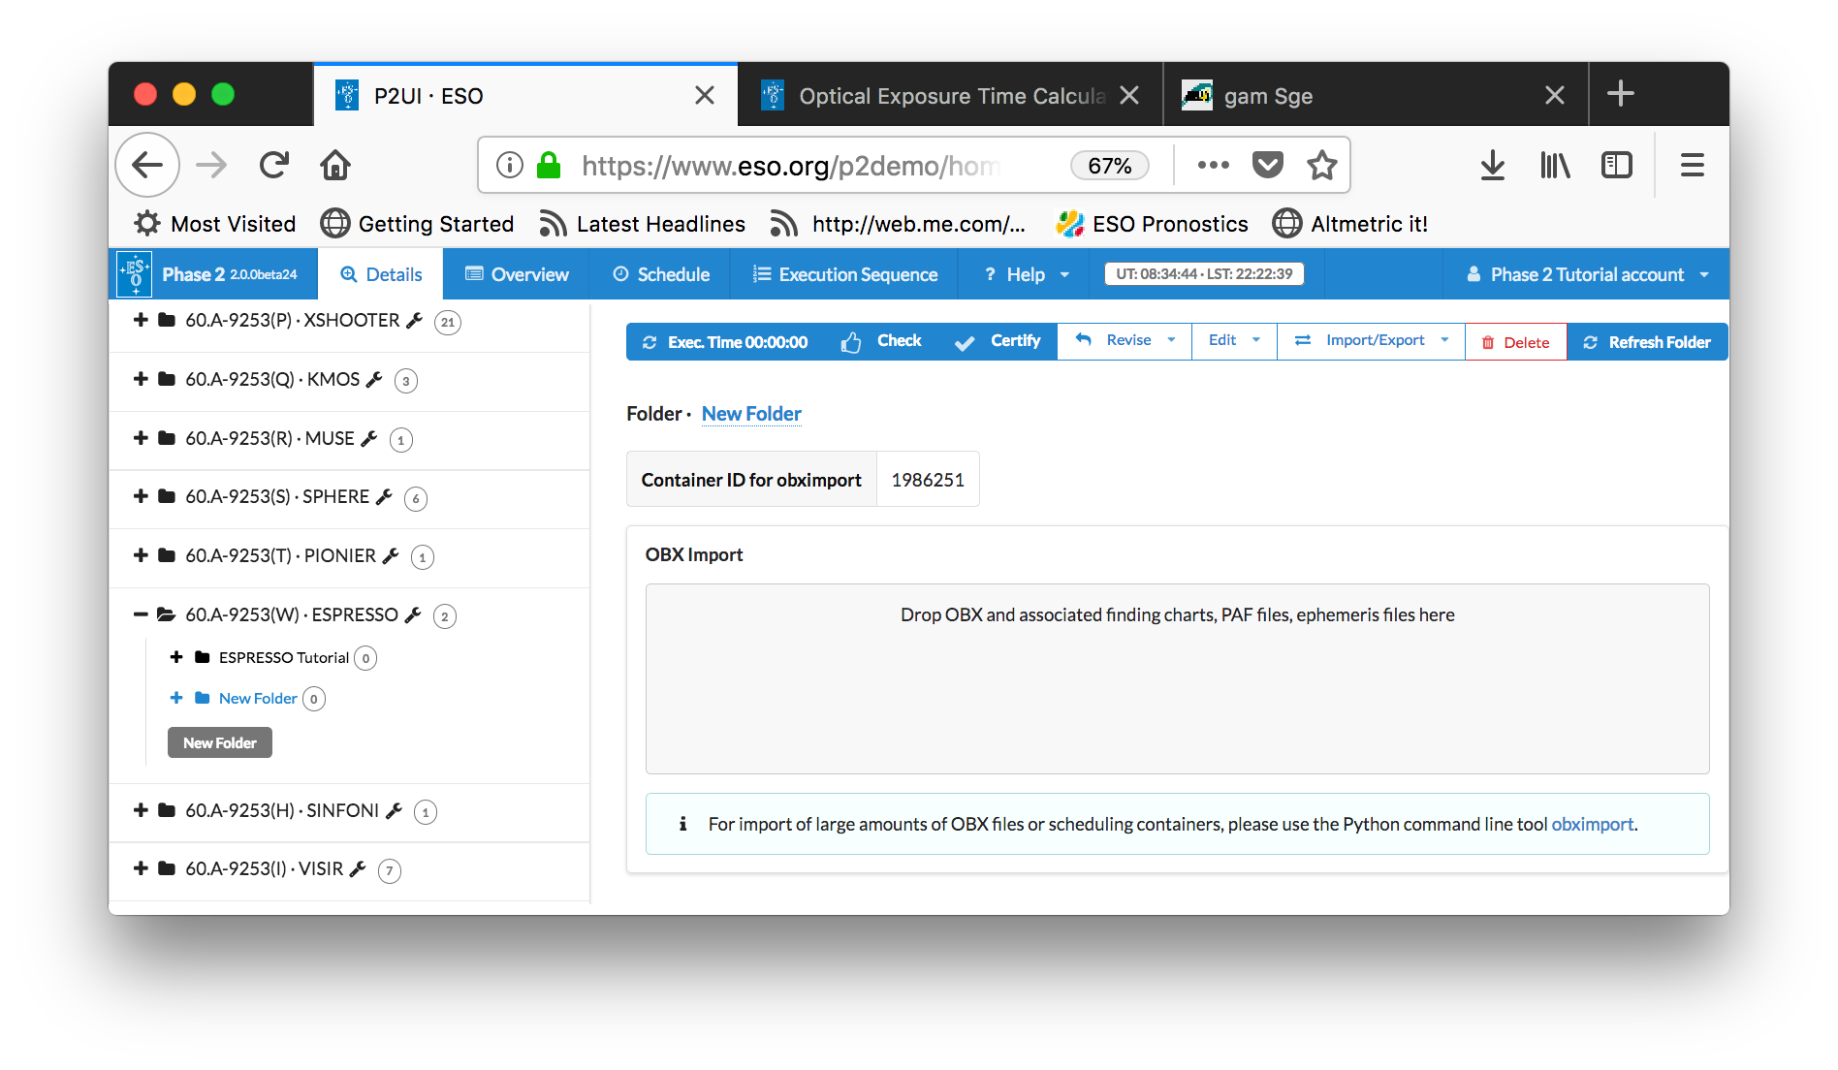
Task: Click the browser reload page icon
Action: (x=274, y=166)
